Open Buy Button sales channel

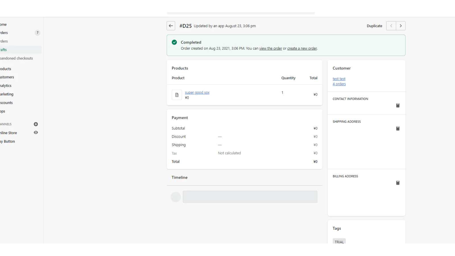(x=8, y=141)
